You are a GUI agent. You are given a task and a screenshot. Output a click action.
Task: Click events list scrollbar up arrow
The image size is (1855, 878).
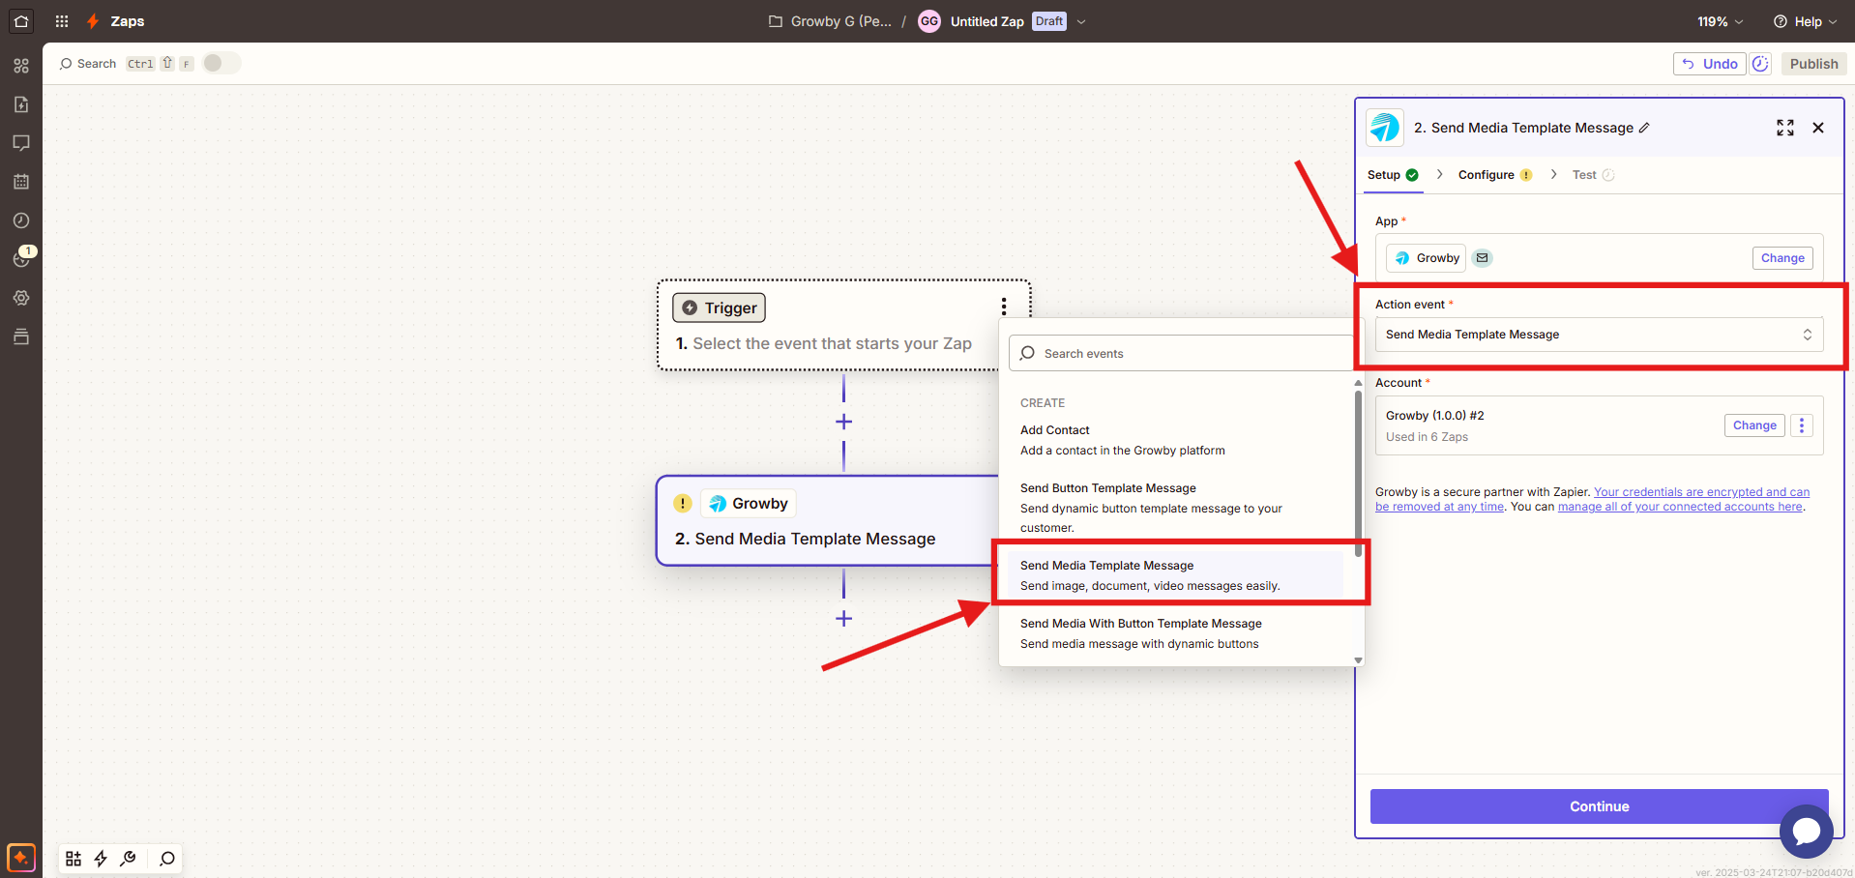(1359, 383)
